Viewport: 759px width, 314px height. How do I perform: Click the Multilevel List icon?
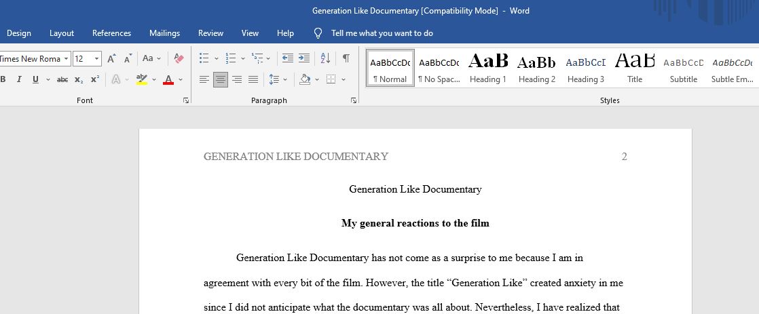257,58
